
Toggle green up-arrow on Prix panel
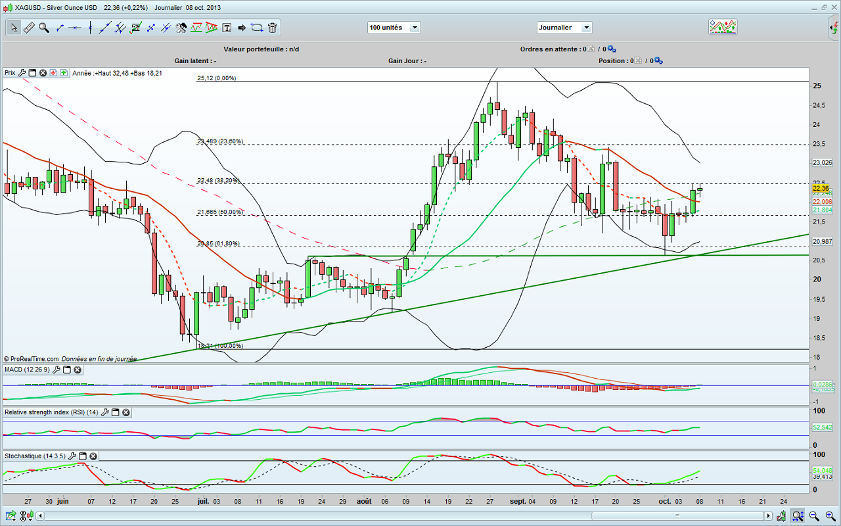click(x=64, y=73)
